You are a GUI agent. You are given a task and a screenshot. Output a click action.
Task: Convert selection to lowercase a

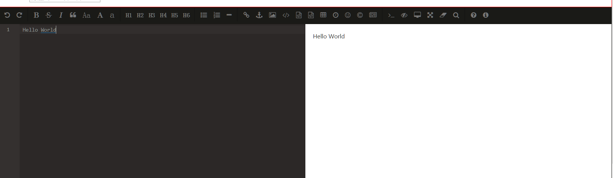[x=112, y=15]
